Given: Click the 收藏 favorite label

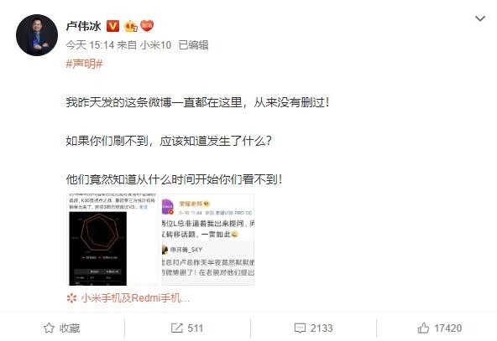Looking at the screenshot, I should point(70,328).
